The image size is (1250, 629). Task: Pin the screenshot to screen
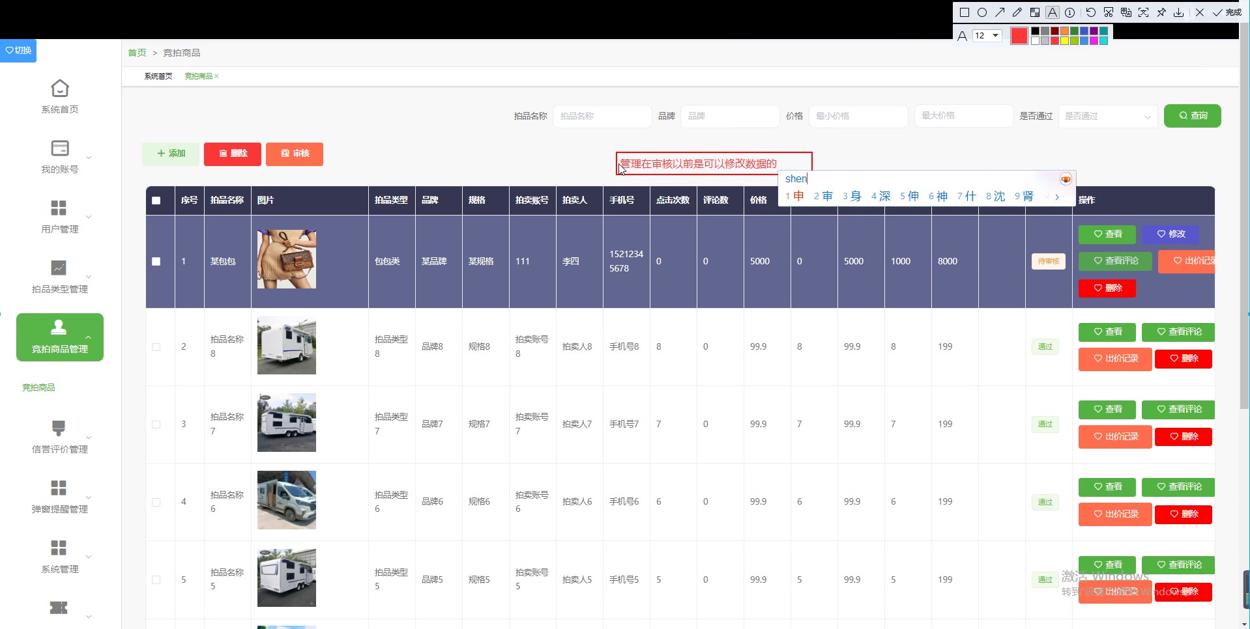(x=1161, y=12)
